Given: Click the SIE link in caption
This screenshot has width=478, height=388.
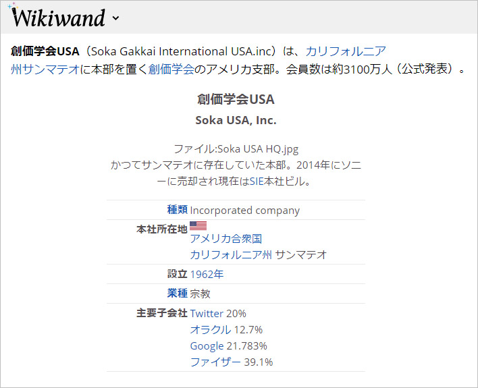Looking at the screenshot, I should tap(259, 181).
